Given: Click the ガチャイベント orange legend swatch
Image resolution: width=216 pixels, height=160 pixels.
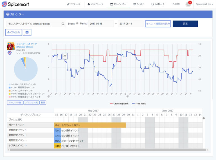Looking at the screenshot, I should tap(10, 91).
